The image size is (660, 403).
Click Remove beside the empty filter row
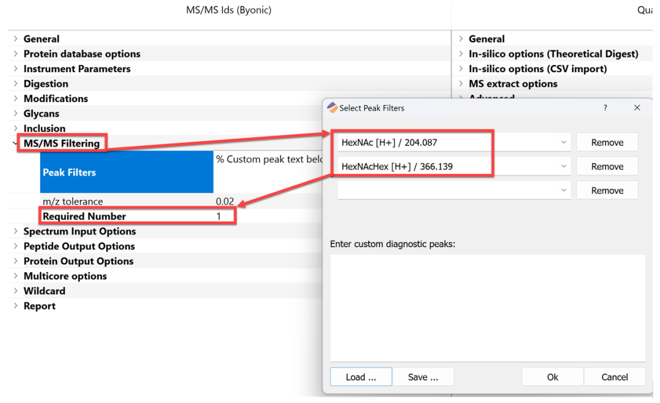[x=607, y=190]
